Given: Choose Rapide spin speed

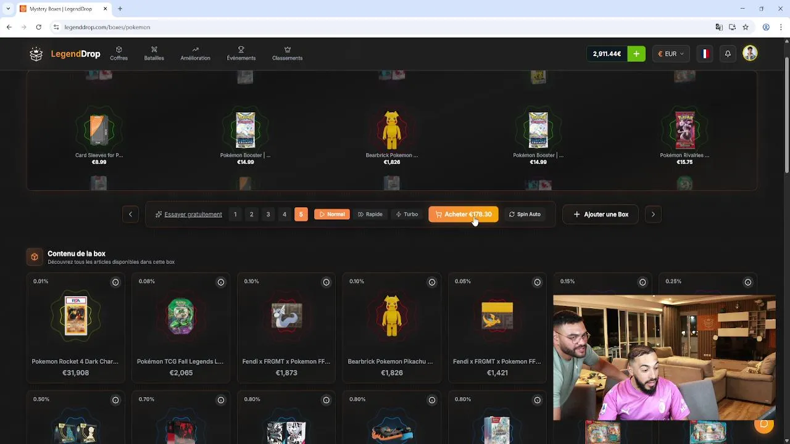Looking at the screenshot, I should [x=370, y=215].
